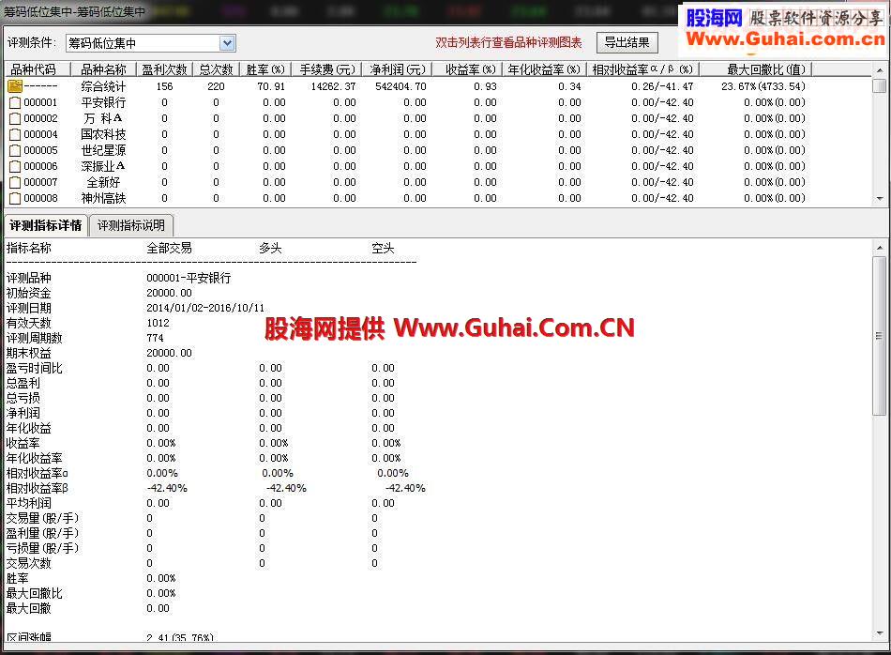
Task: Sort by 净利润(元) column header
Action: (398, 69)
